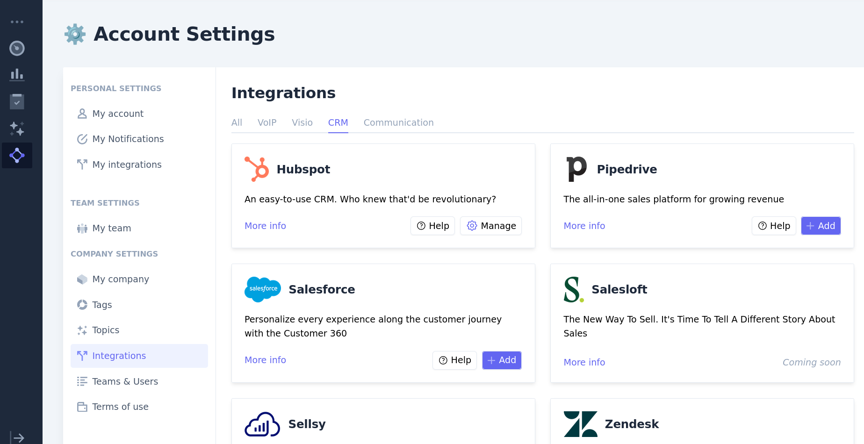The image size is (864, 444).
Task: Open the checklist tasks icon in rail
Action: click(17, 101)
